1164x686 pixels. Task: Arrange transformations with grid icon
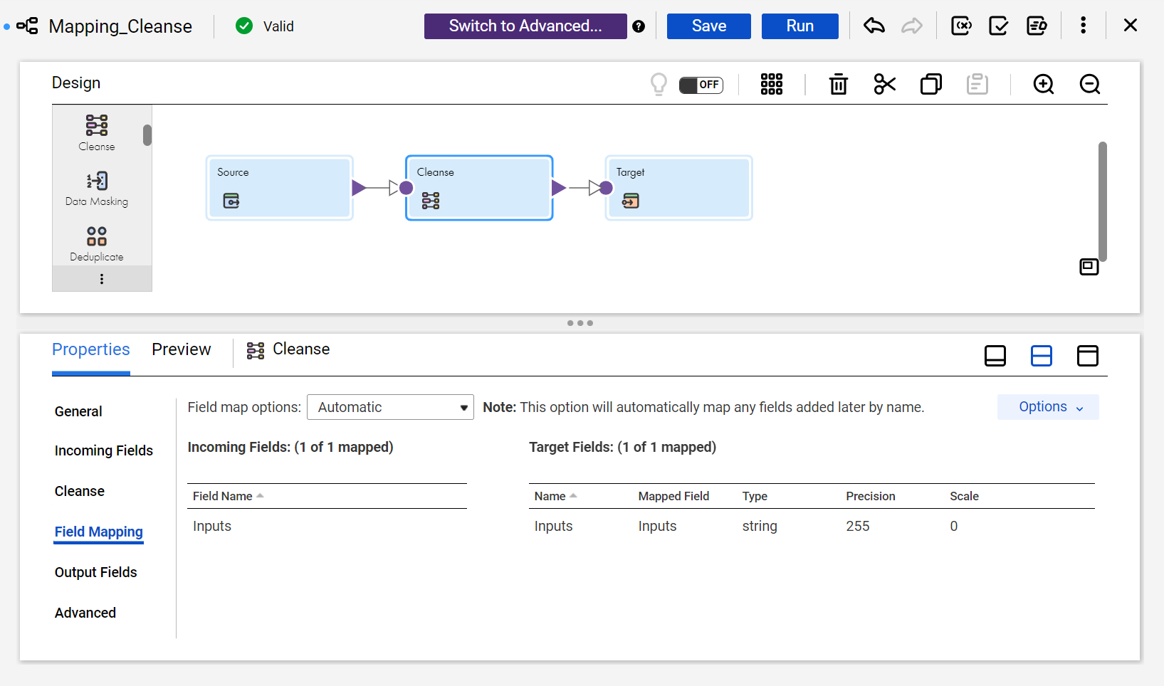772,84
